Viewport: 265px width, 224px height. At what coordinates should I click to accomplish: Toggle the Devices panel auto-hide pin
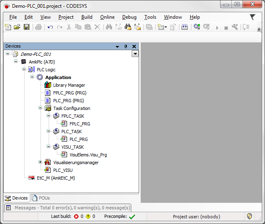126,46
